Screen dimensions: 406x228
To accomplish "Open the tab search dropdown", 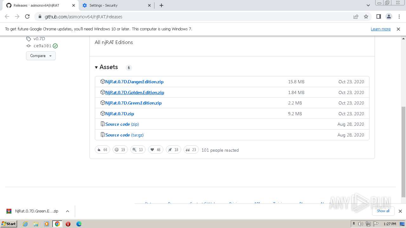I will point(368,5).
